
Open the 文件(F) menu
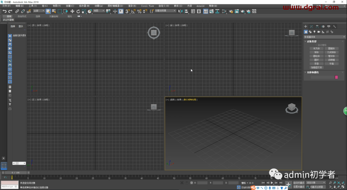(x=6, y=6)
